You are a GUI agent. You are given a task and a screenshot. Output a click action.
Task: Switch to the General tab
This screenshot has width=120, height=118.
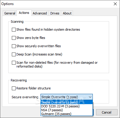(9, 13)
